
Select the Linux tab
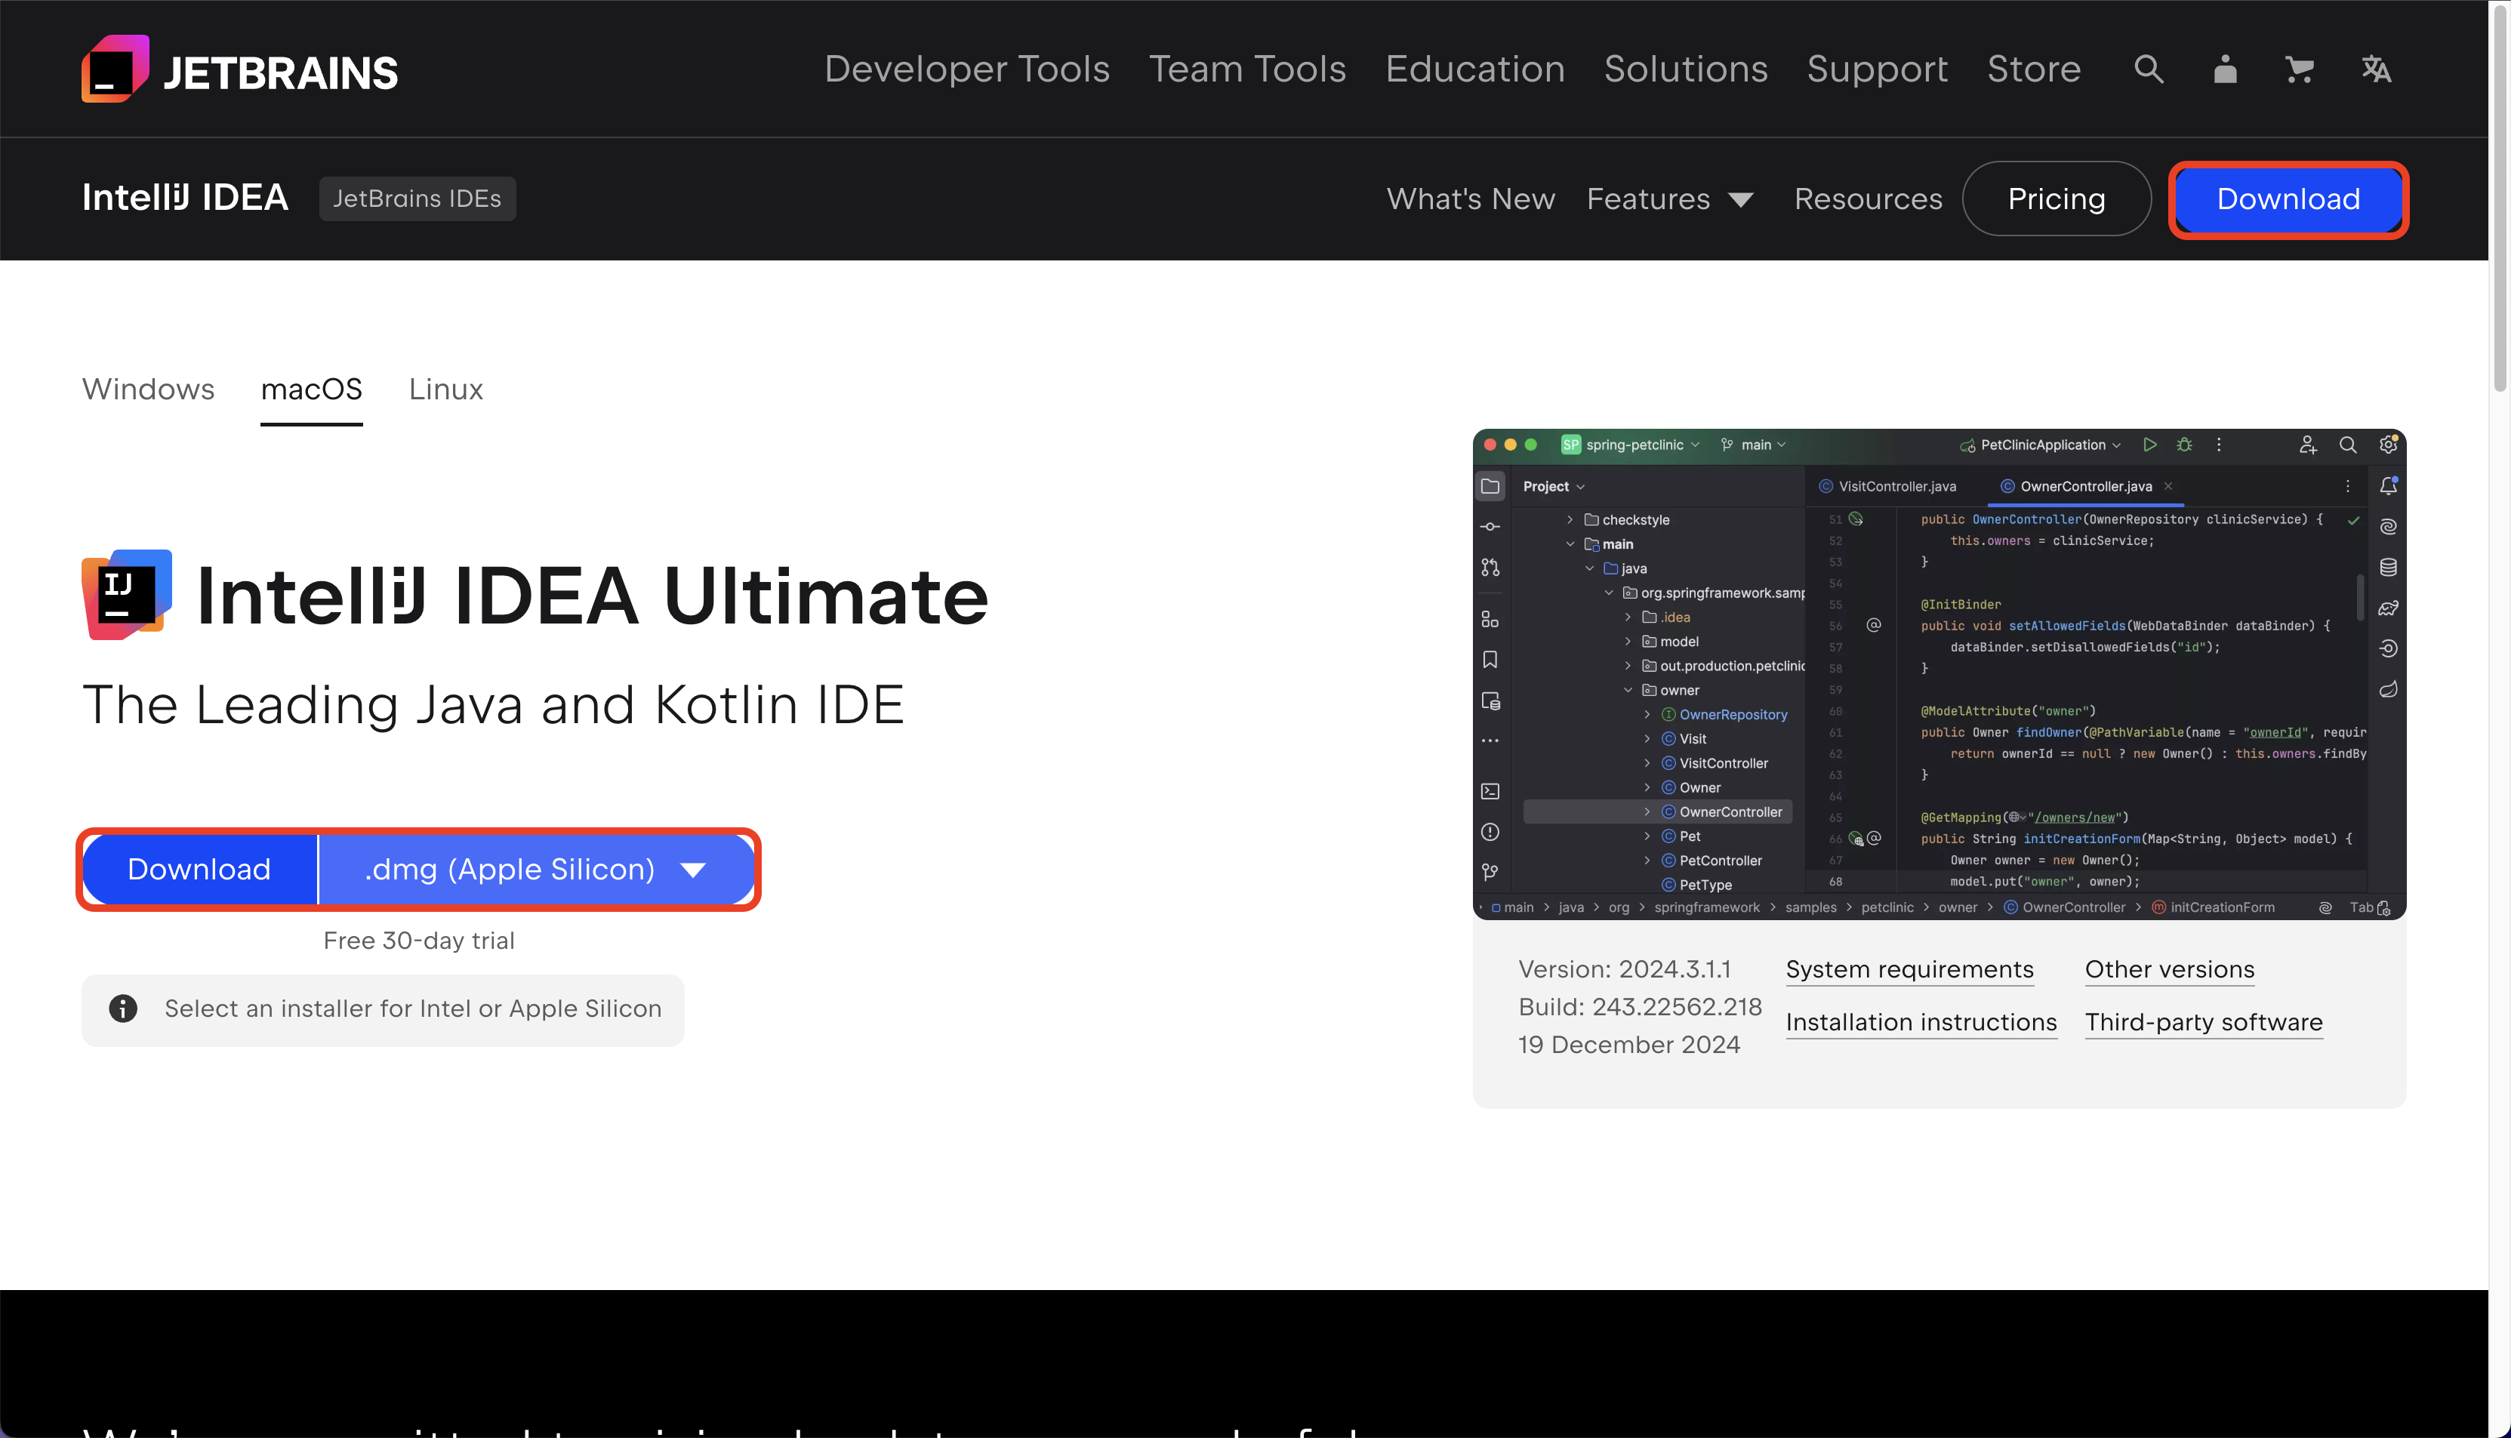coord(445,390)
